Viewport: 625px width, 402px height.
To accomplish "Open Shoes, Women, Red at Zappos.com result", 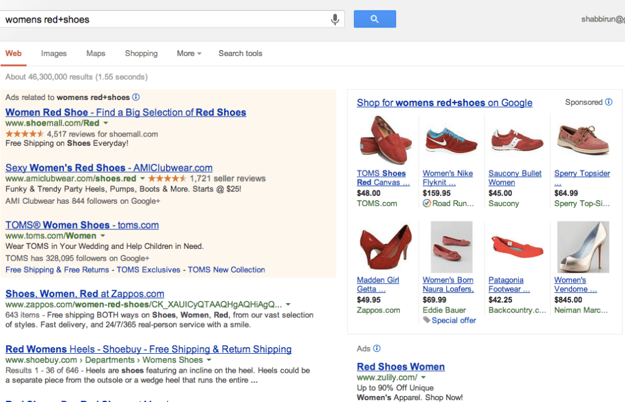I will (85, 293).
